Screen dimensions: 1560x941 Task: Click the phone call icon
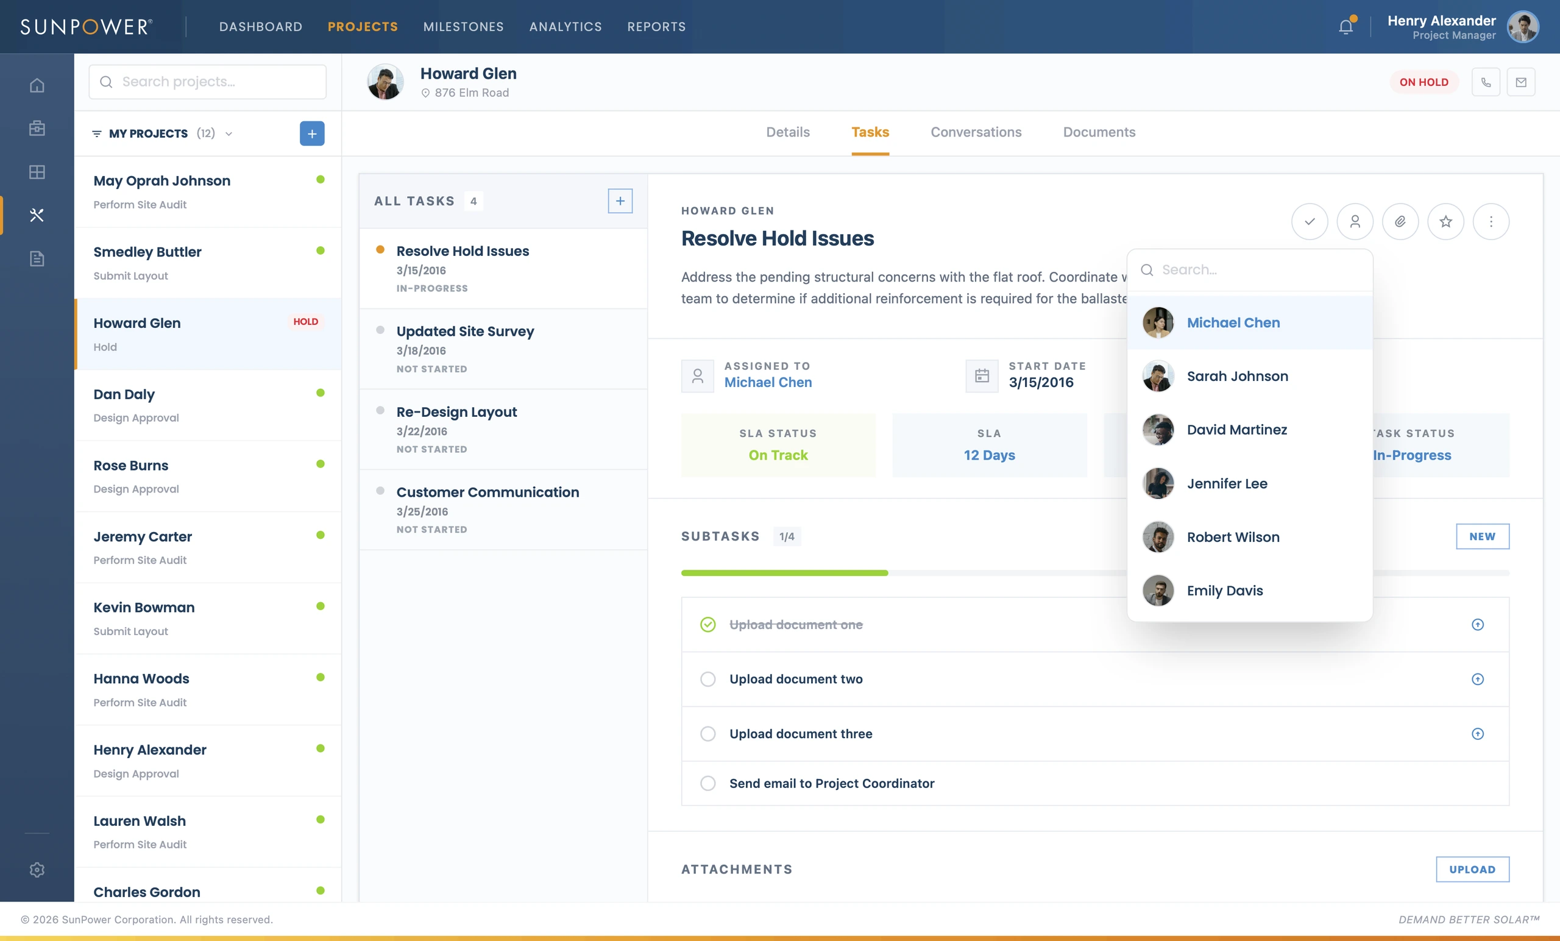[1486, 82]
